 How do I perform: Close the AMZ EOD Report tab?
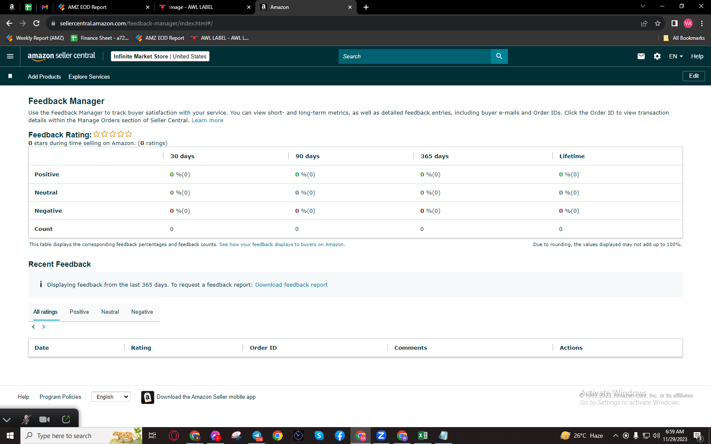(148, 7)
